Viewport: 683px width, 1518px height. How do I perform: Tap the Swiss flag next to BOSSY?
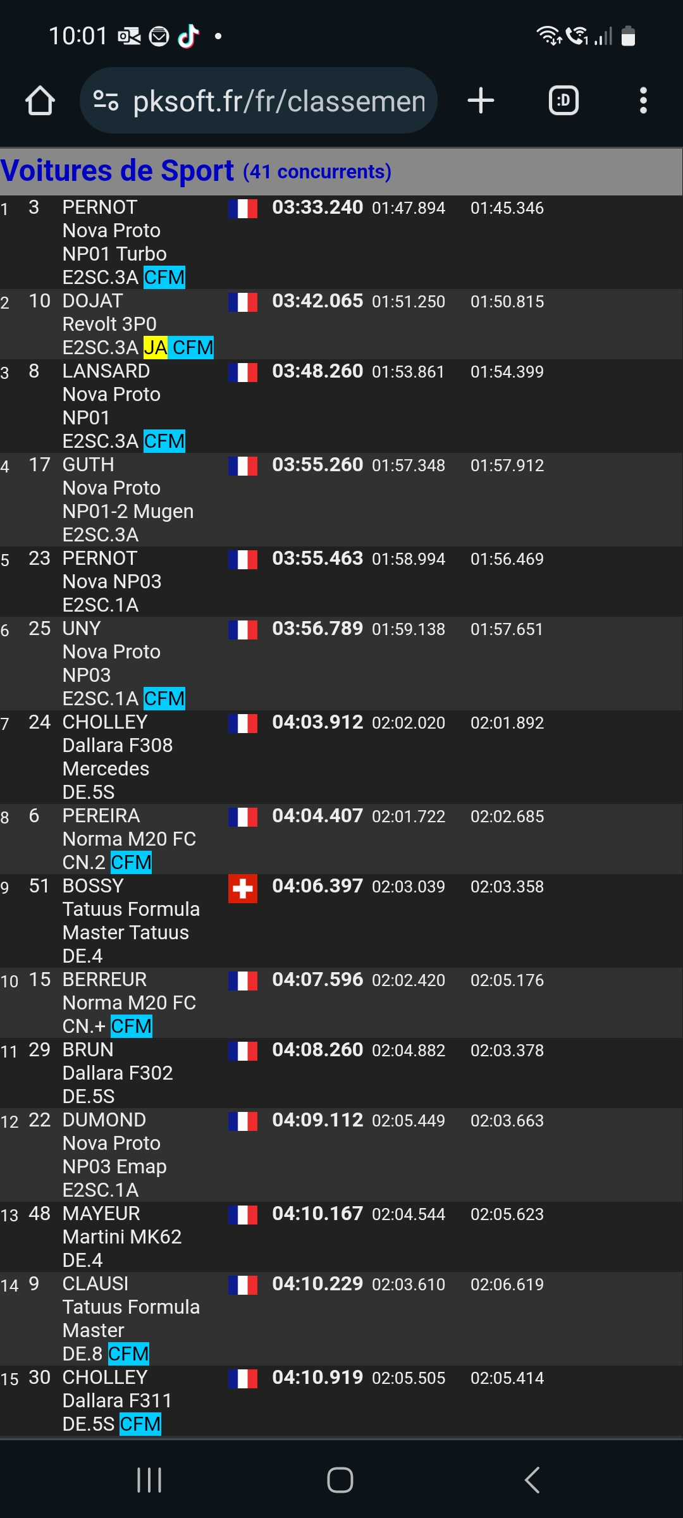point(243,889)
